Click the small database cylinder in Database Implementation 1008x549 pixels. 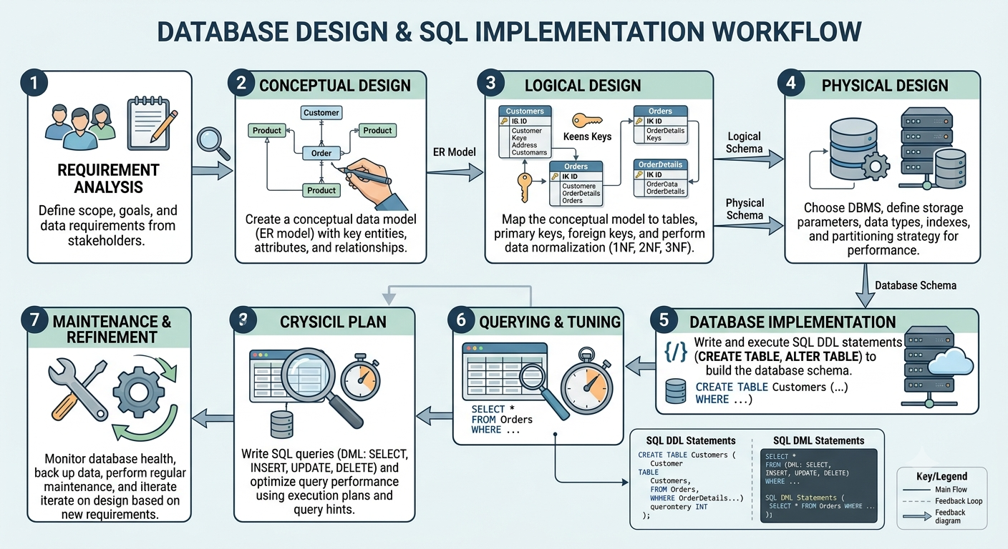pyautogui.click(x=676, y=391)
